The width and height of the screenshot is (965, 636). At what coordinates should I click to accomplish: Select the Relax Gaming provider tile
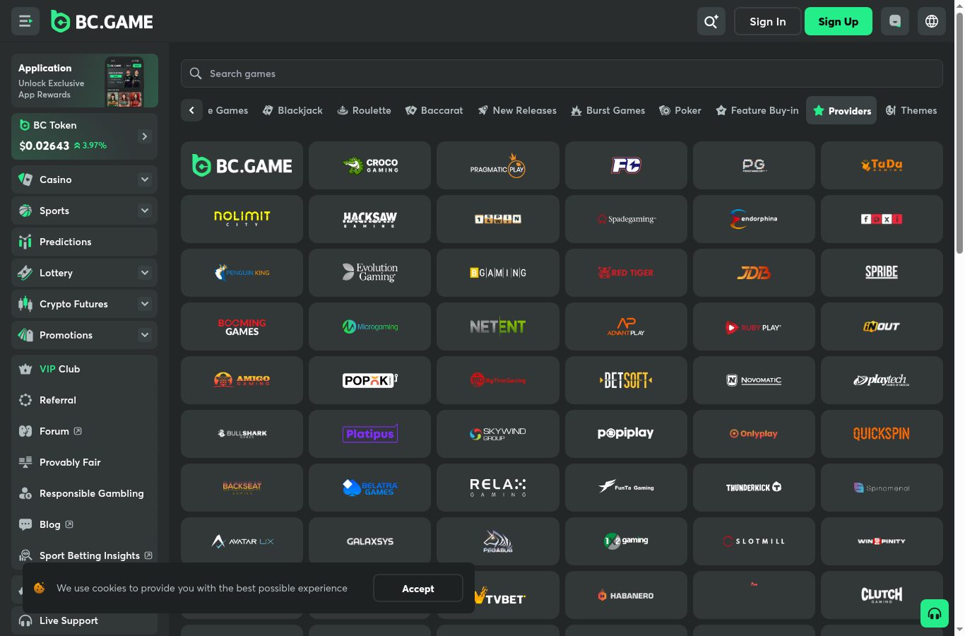point(498,488)
